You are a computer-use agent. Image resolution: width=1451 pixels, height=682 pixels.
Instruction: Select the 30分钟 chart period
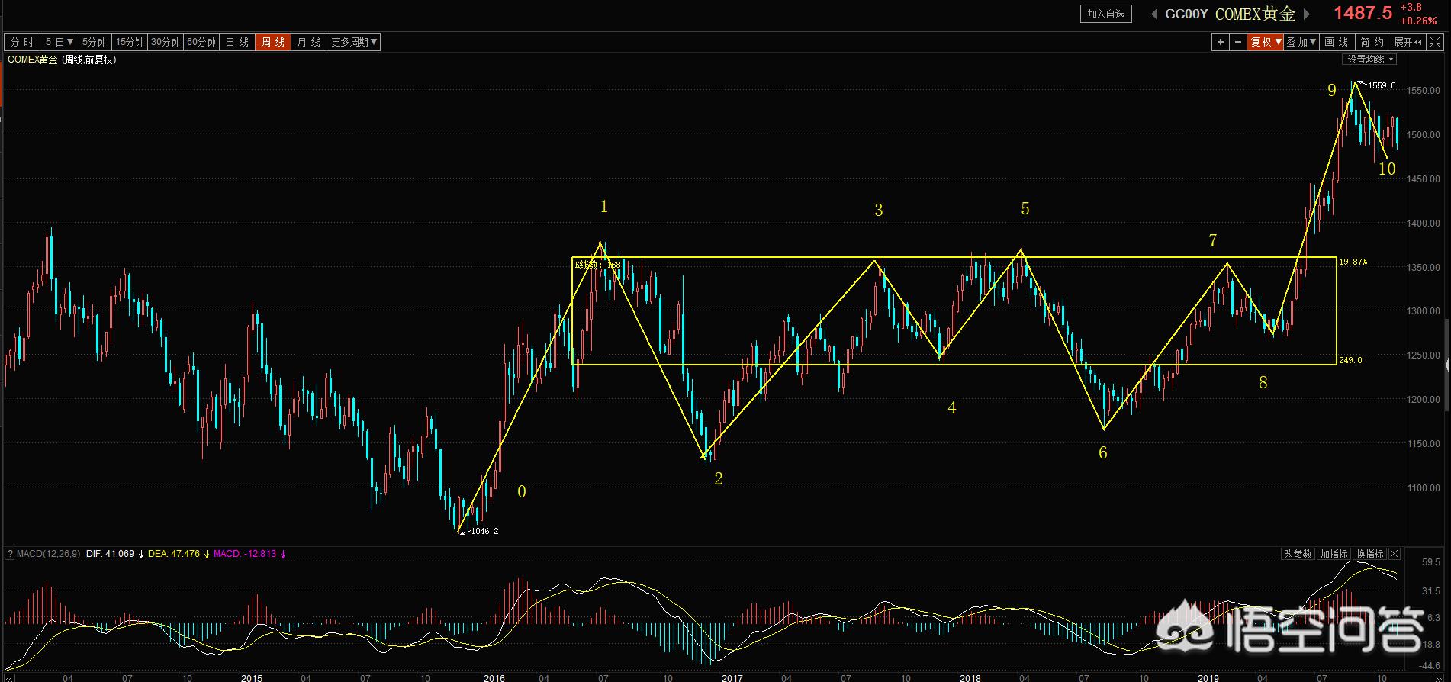point(166,42)
